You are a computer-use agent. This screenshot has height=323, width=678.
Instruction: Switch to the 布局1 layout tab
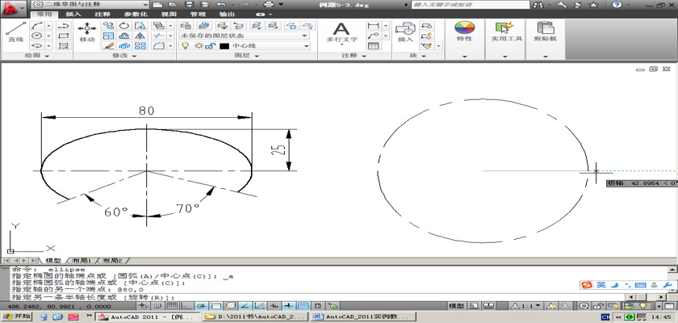tap(82, 261)
